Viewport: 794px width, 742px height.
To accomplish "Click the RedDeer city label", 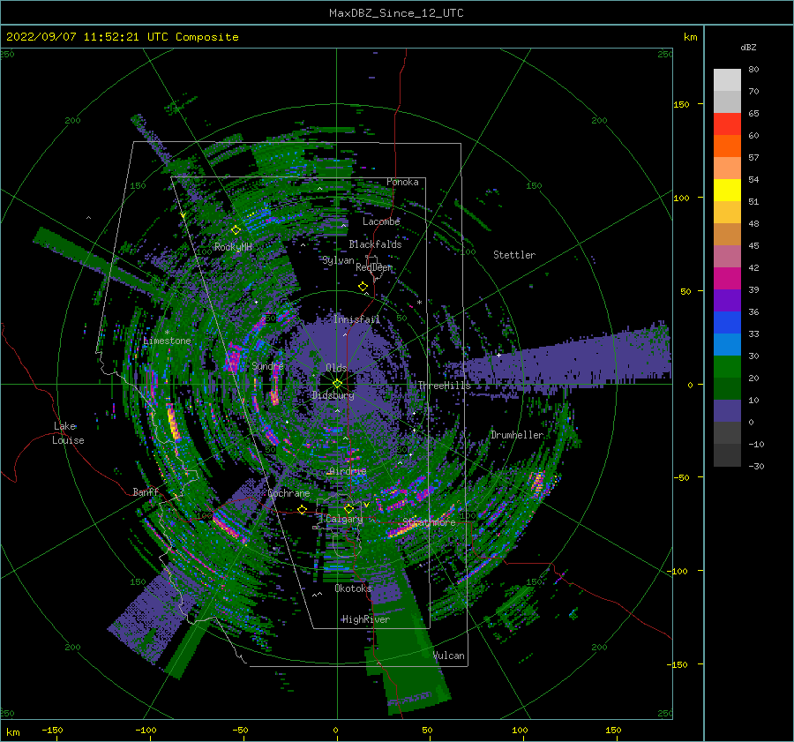I will tap(374, 267).
